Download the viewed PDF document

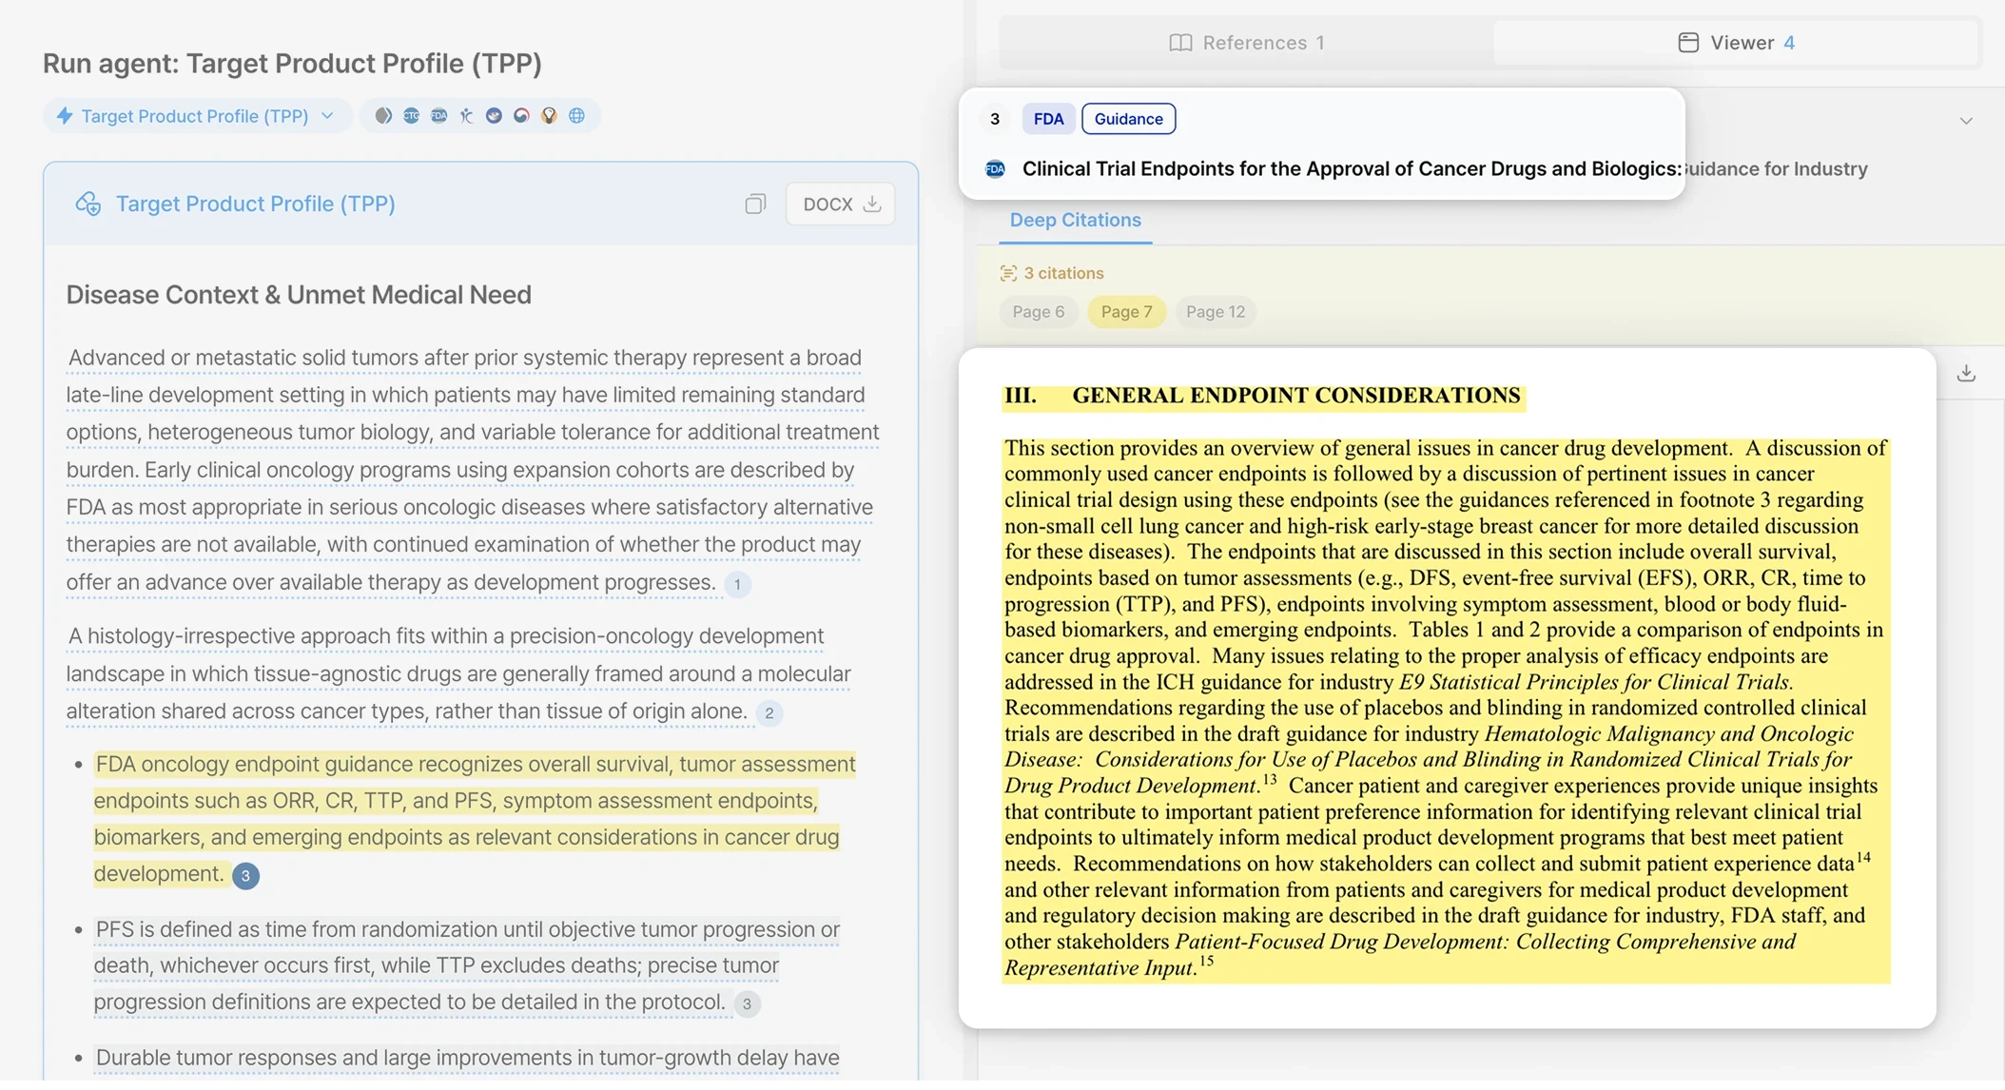pos(1966,374)
